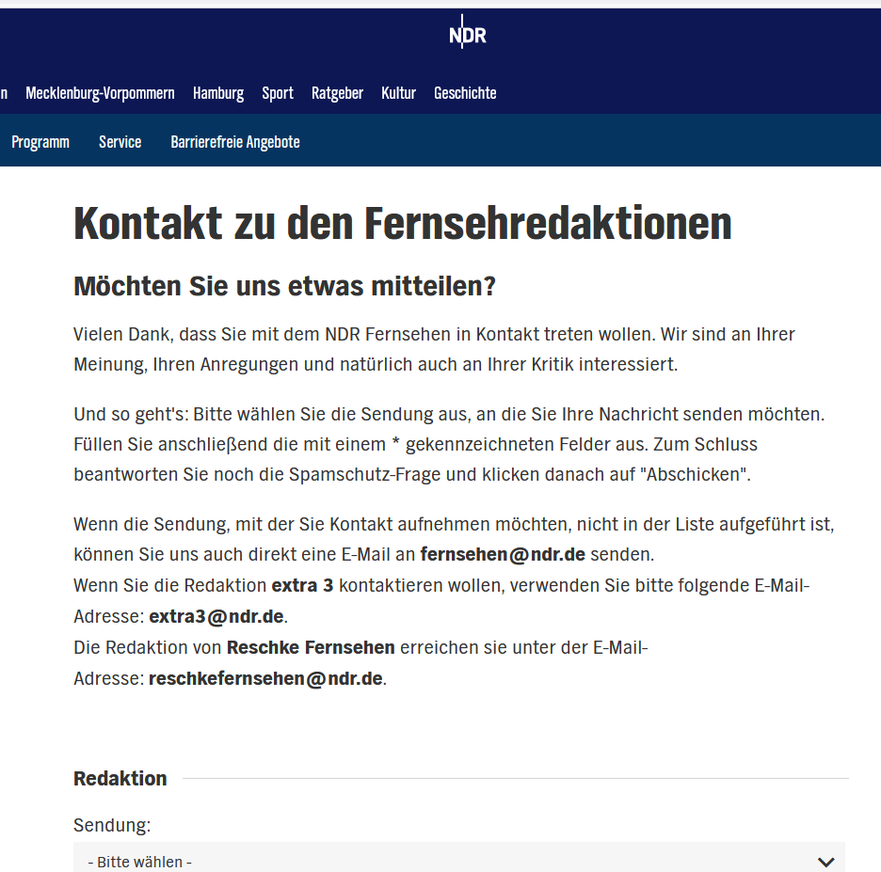The image size is (881, 872).
Task: Open the Kultur section
Action: point(398,93)
